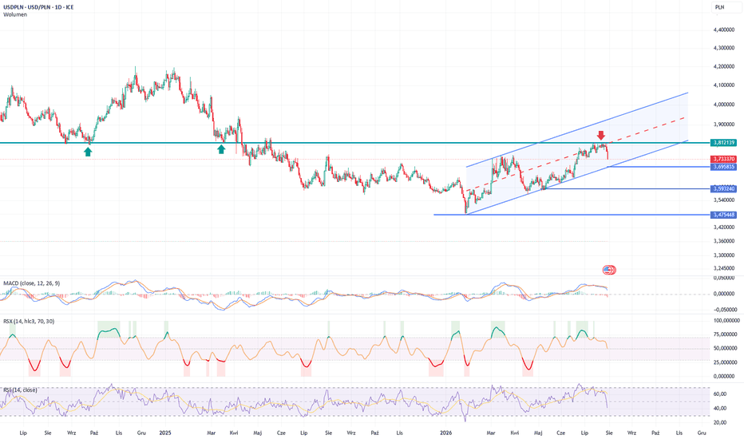Click the 100,000000 RSX axis value
The width and height of the screenshot is (744, 439).
click(726, 321)
